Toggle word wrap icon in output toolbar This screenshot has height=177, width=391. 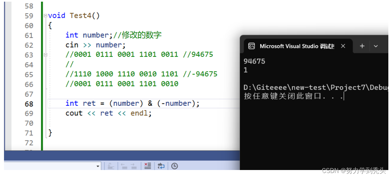click(x=161, y=166)
